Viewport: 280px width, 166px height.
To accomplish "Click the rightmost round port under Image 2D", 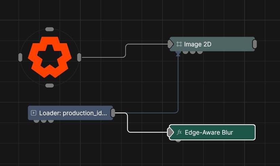I will tap(200, 52).
